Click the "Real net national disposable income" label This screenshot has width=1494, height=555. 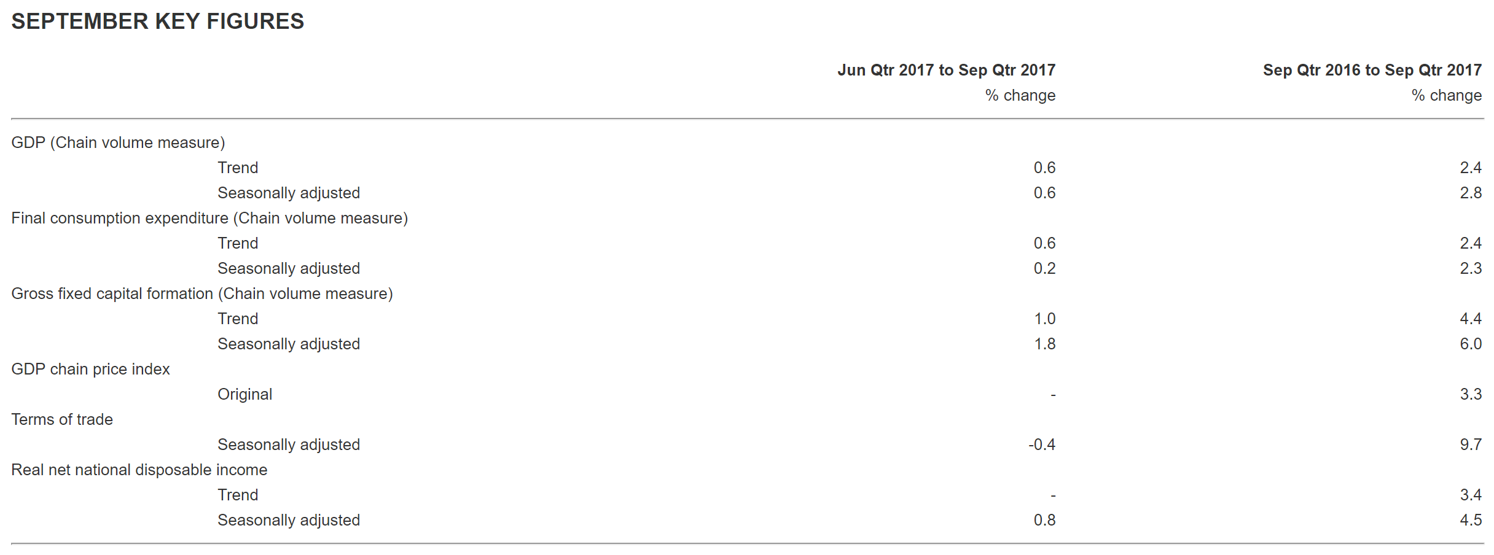coord(139,470)
